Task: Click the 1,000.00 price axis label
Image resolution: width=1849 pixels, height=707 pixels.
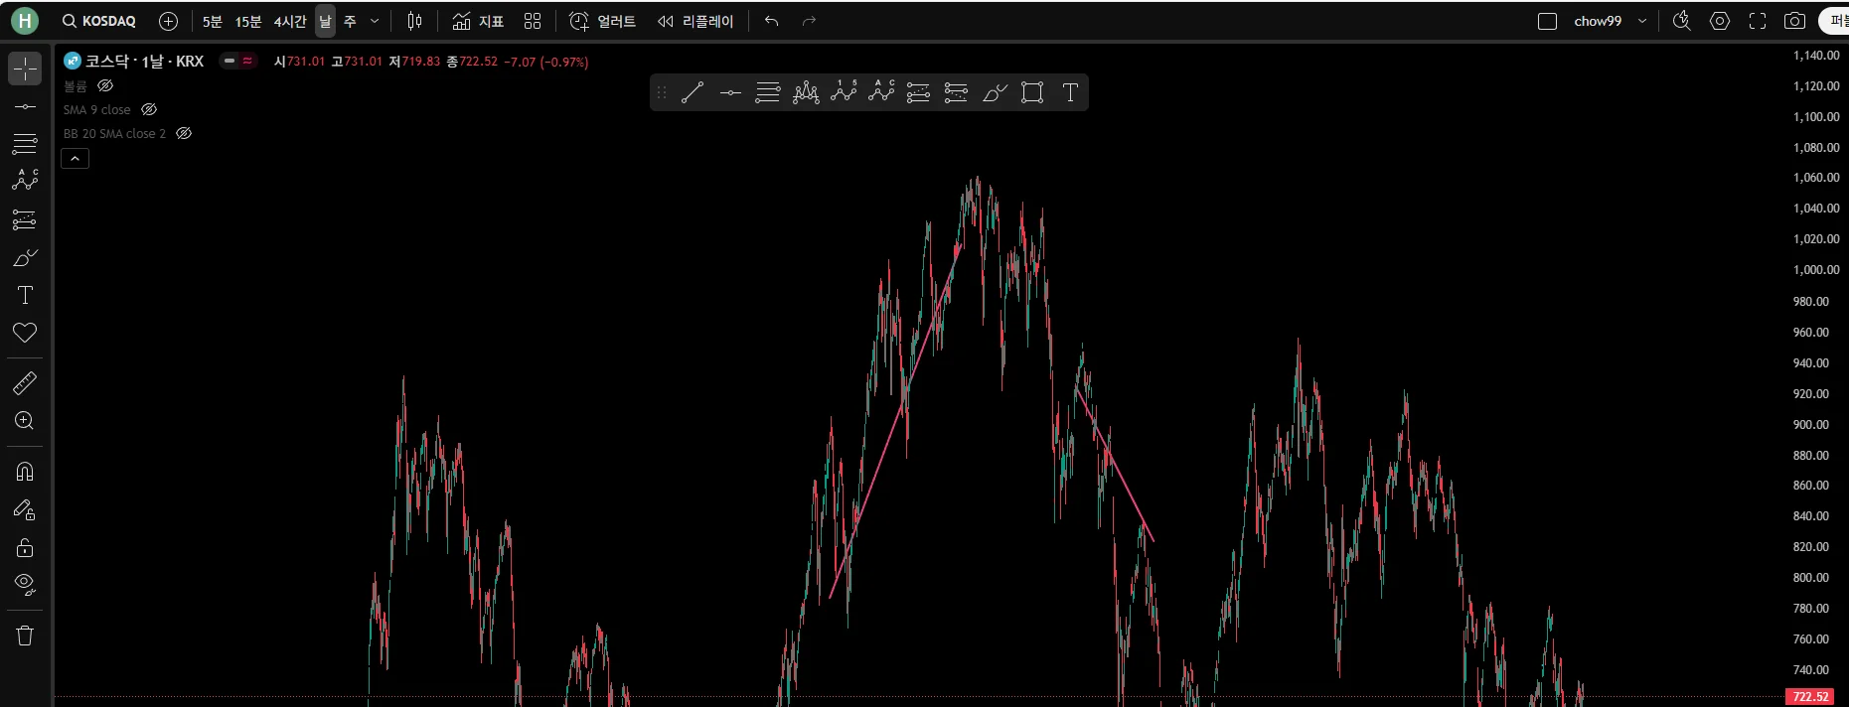Action: tap(1816, 270)
